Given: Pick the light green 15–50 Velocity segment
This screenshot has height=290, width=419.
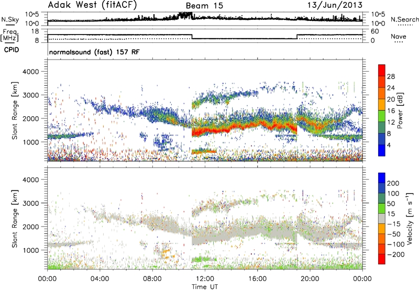Looking at the screenshot, I should click(x=382, y=208).
